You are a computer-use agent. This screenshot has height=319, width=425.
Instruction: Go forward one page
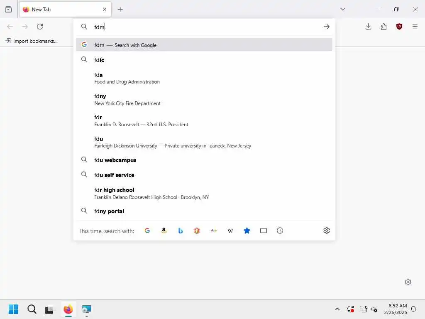24,27
